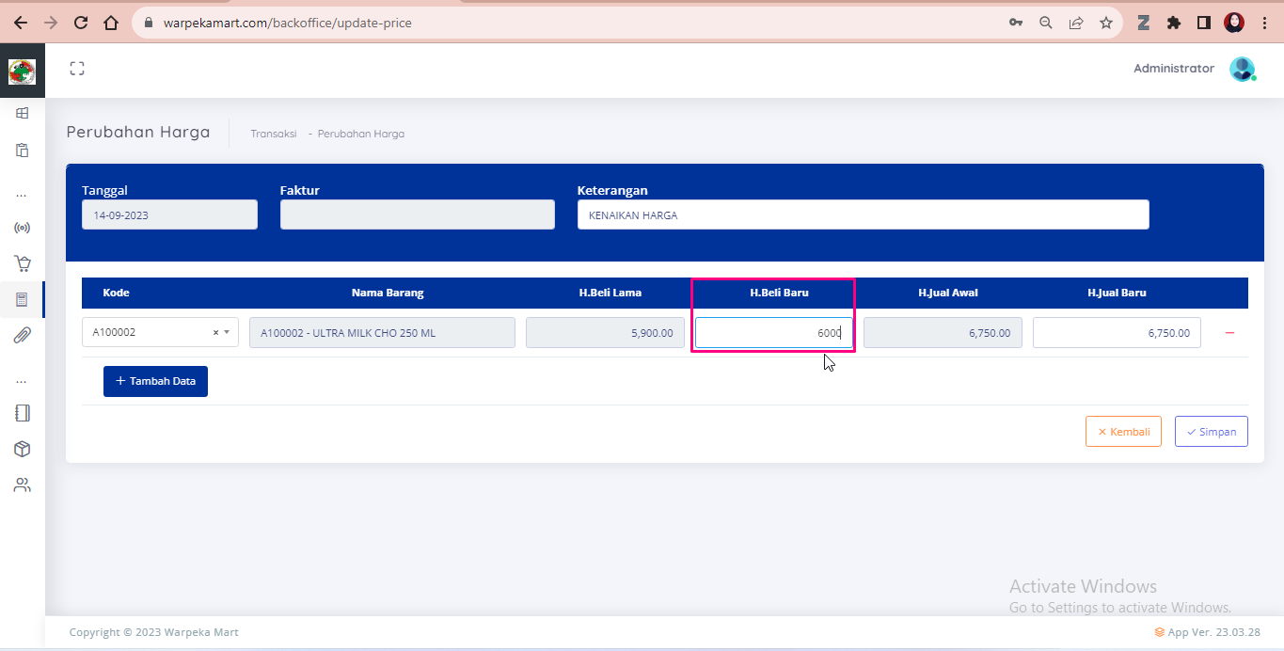Screen dimensions: 1284x651
Task: Click the H.Jual Awal column header
Action: 948,293
